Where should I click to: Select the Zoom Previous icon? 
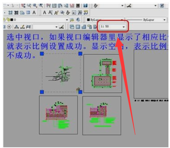tap(41, 6)
